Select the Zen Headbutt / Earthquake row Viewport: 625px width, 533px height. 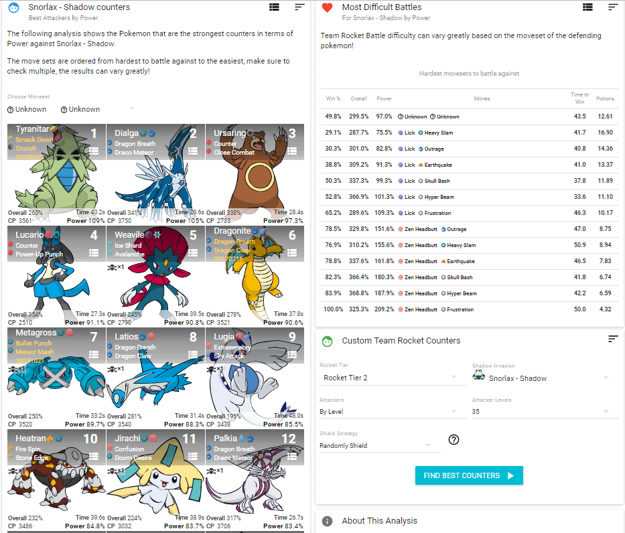point(469,261)
